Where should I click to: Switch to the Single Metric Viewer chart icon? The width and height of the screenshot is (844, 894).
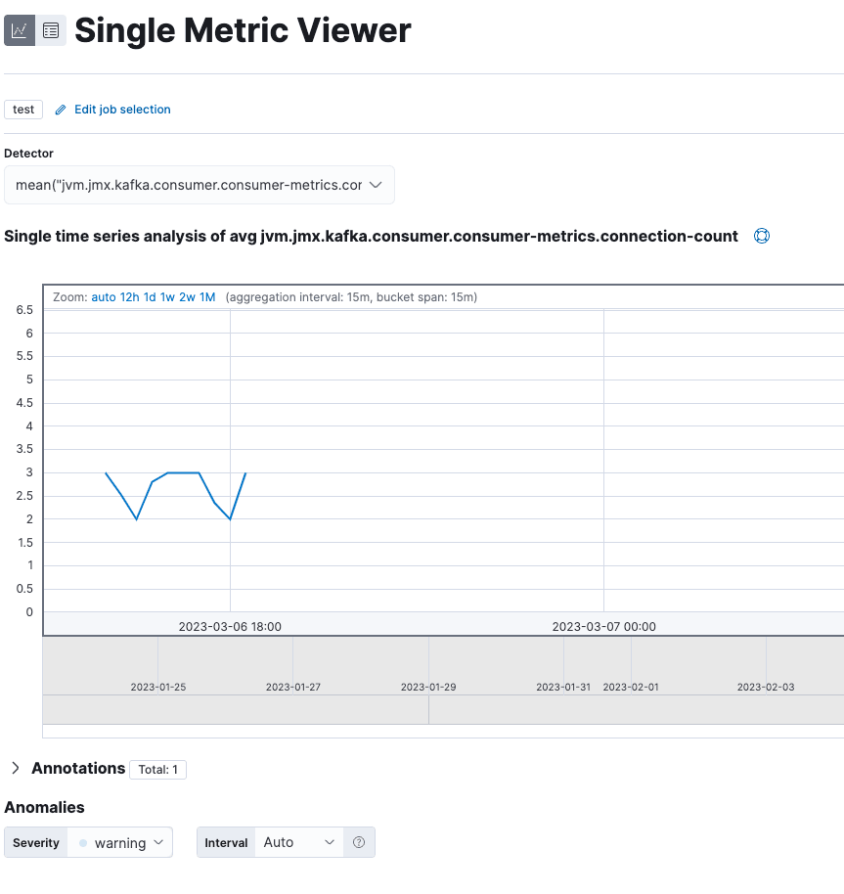[x=20, y=31]
